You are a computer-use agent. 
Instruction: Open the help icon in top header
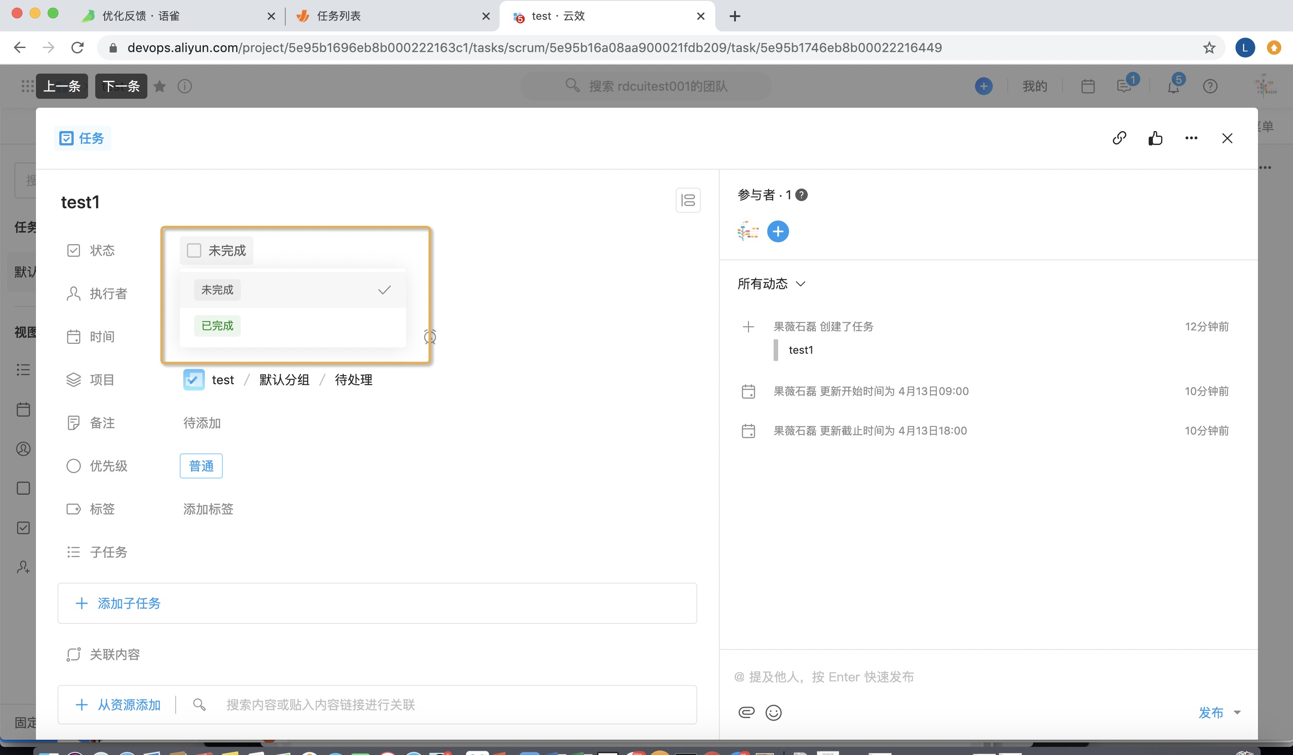pyautogui.click(x=1210, y=86)
